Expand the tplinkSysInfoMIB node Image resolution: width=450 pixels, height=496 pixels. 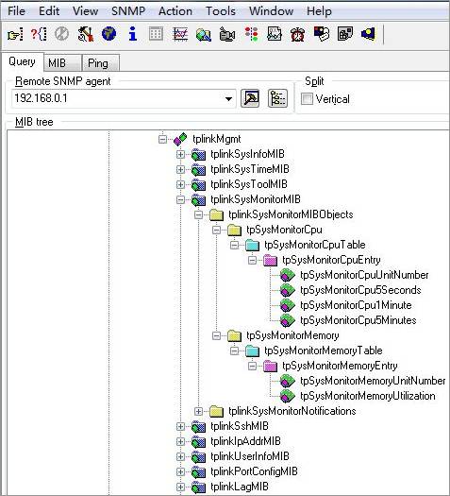point(180,154)
